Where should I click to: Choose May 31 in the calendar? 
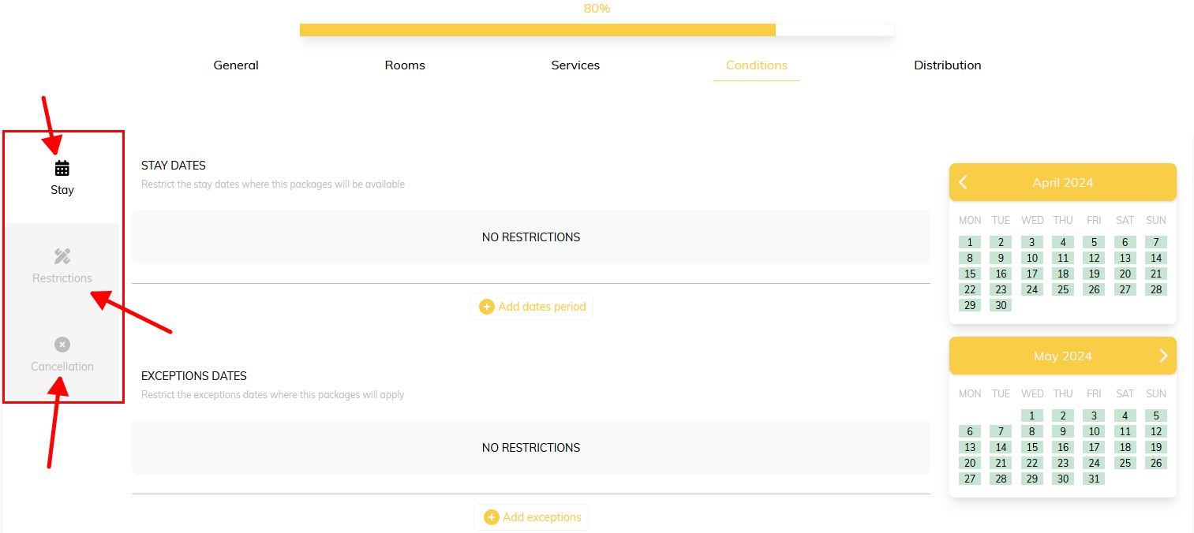coord(1093,479)
